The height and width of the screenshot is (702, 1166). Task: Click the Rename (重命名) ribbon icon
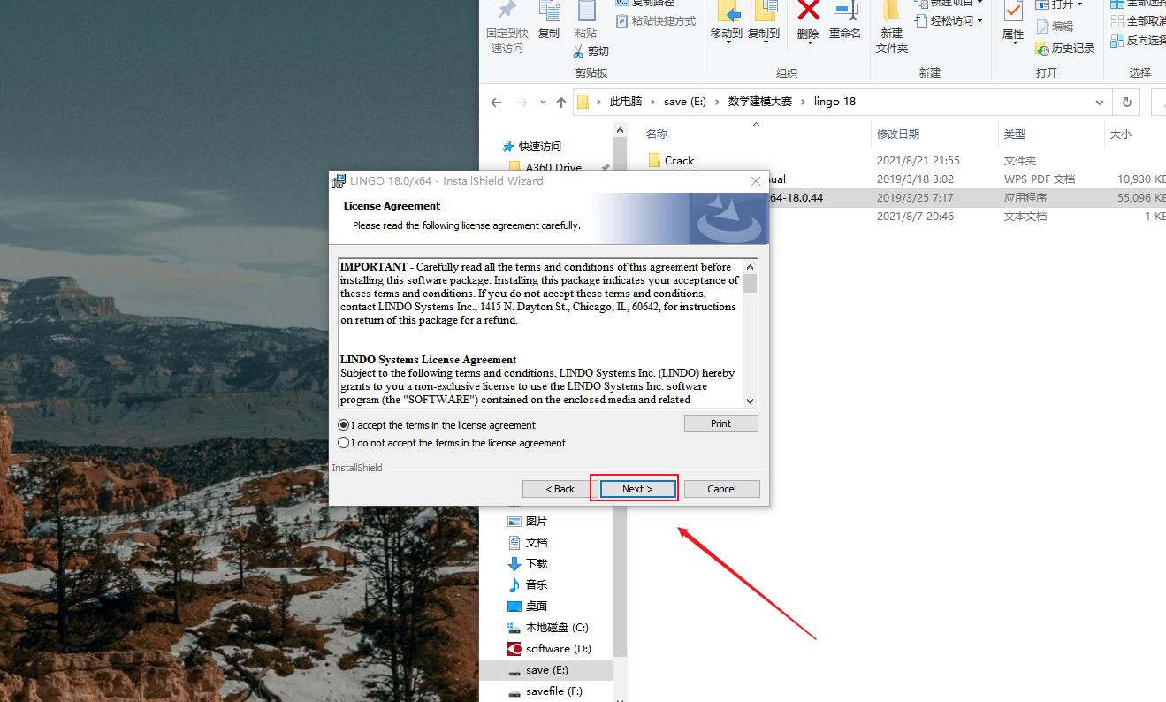pos(845,21)
